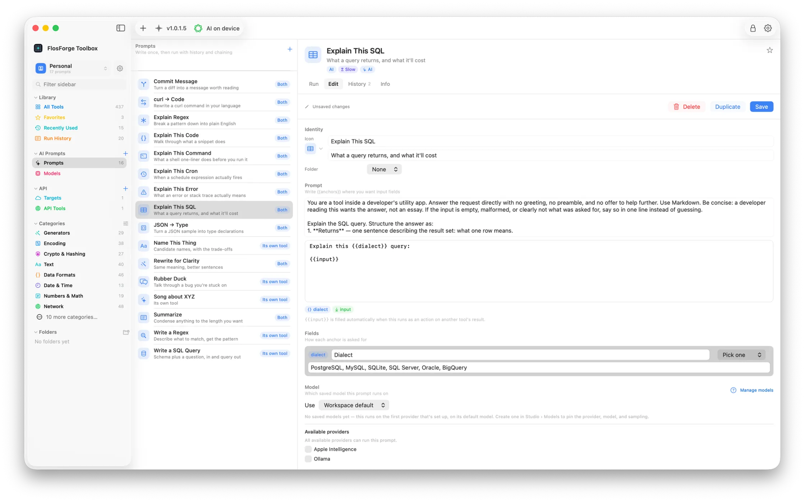Click the lock icon in the title bar
805x502 pixels.
(x=753, y=28)
